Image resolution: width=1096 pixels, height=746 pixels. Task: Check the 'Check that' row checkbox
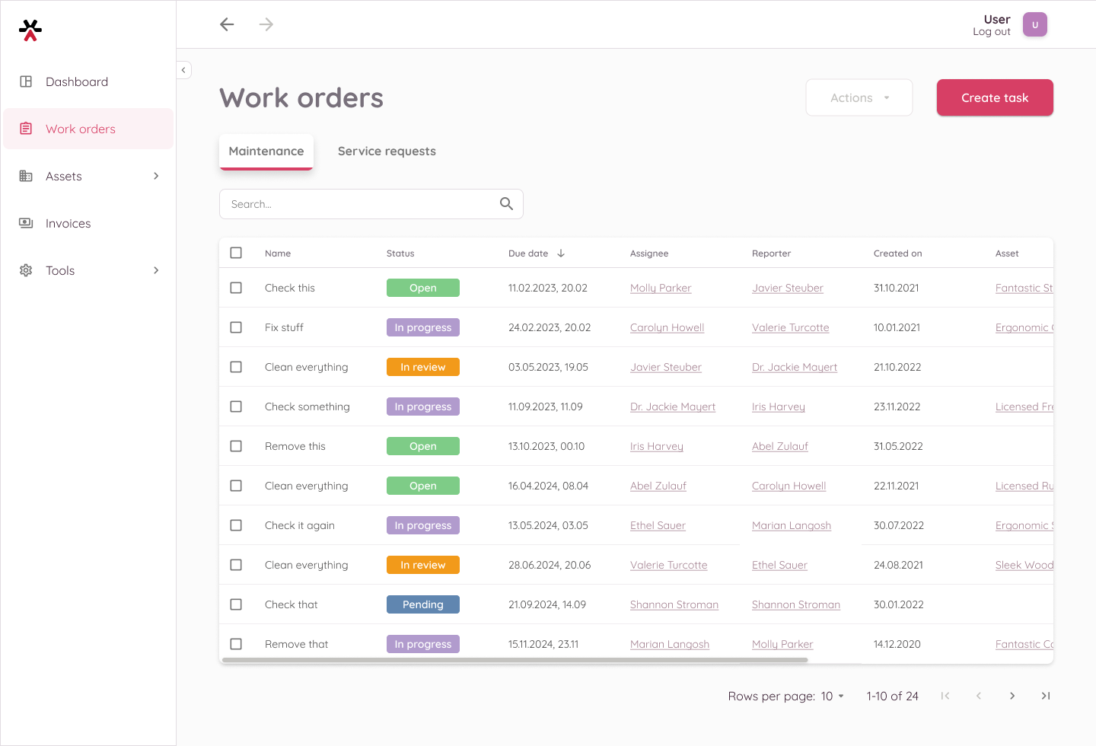236,604
